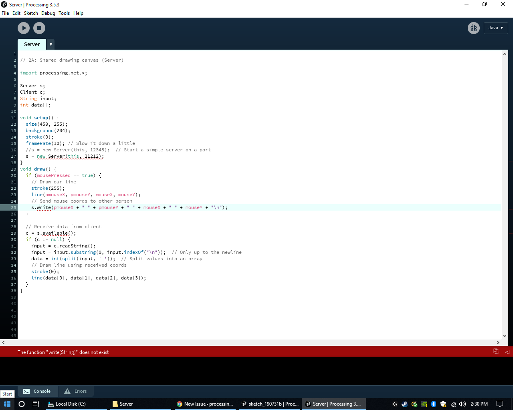Open the Tools menu

point(64,13)
